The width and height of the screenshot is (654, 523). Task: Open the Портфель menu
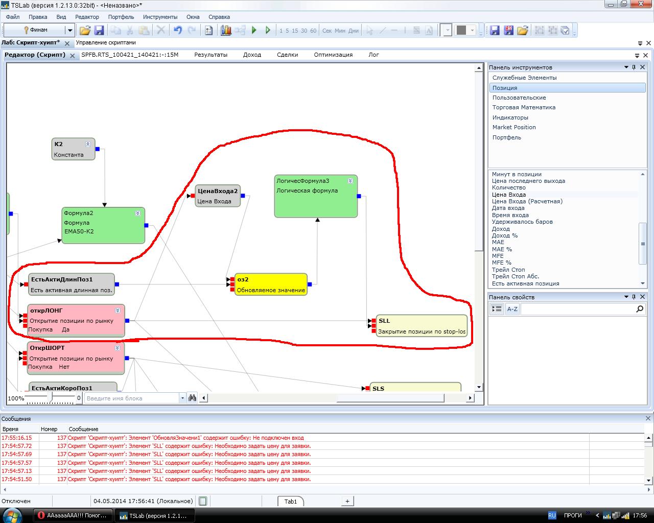121,17
